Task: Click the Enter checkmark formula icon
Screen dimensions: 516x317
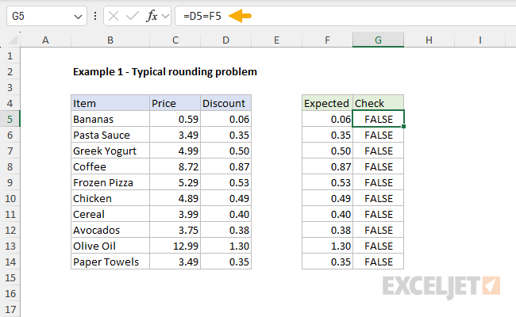Action: click(x=133, y=16)
